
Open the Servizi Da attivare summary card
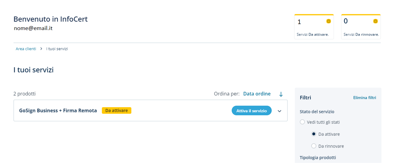click(x=314, y=27)
